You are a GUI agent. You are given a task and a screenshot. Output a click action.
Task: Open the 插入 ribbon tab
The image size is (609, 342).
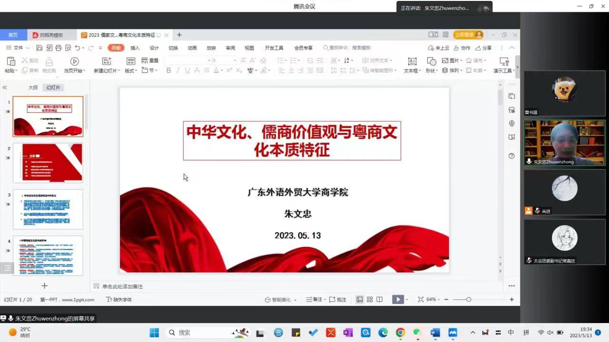tap(135, 48)
